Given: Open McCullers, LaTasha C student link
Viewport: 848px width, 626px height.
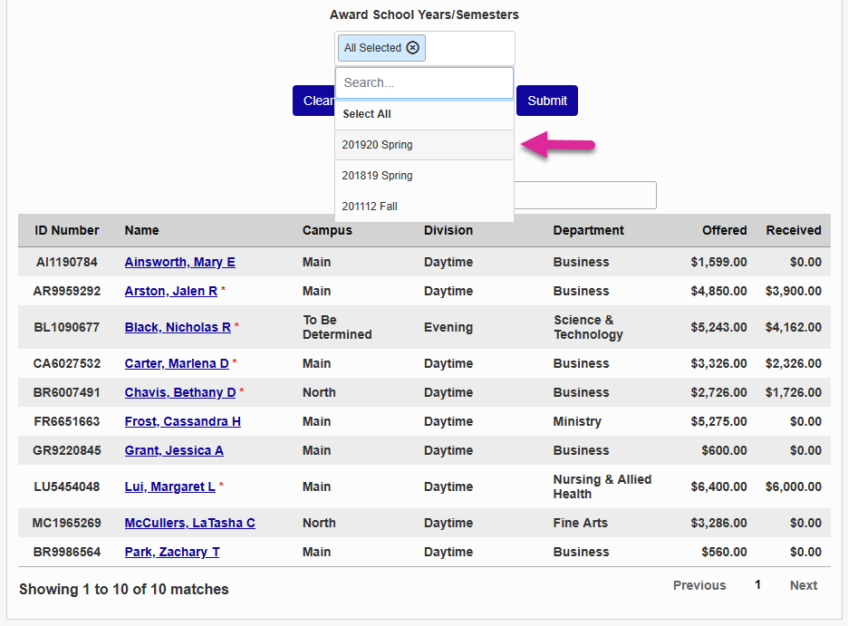Looking at the screenshot, I should click(190, 523).
